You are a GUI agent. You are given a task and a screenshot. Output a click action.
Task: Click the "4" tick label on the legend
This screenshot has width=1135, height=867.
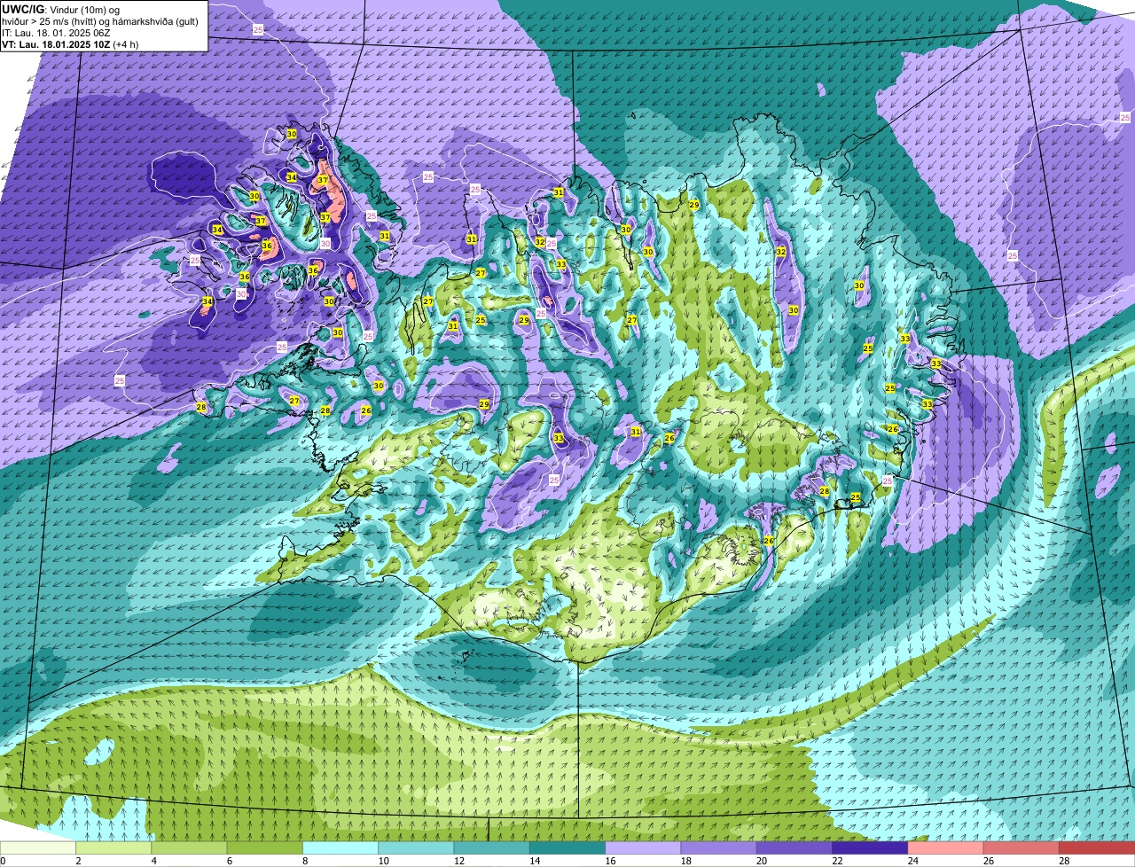coord(153,861)
